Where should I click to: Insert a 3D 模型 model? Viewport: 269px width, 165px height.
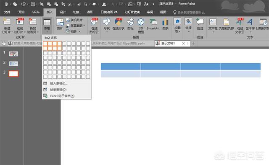(141, 26)
